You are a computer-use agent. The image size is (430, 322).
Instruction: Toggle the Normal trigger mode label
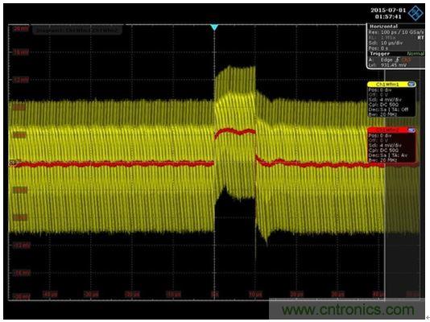pos(416,54)
